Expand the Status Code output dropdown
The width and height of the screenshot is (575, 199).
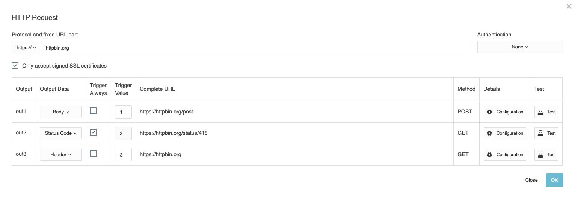coord(61,133)
